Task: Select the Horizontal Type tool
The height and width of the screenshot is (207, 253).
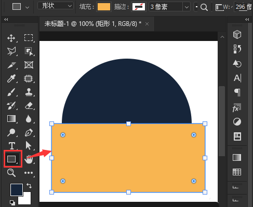Action: pos(11,146)
